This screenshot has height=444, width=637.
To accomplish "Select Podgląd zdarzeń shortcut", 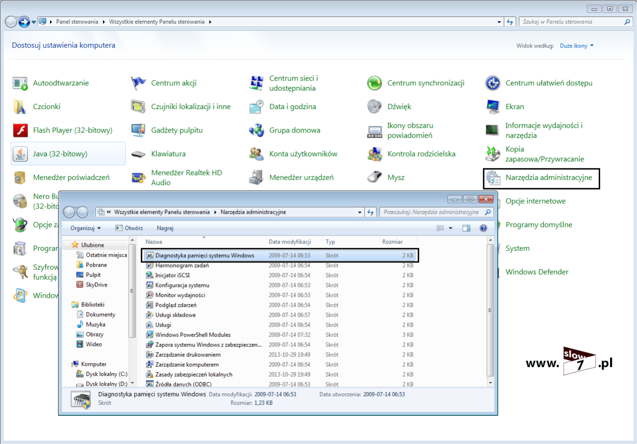I will point(176,305).
